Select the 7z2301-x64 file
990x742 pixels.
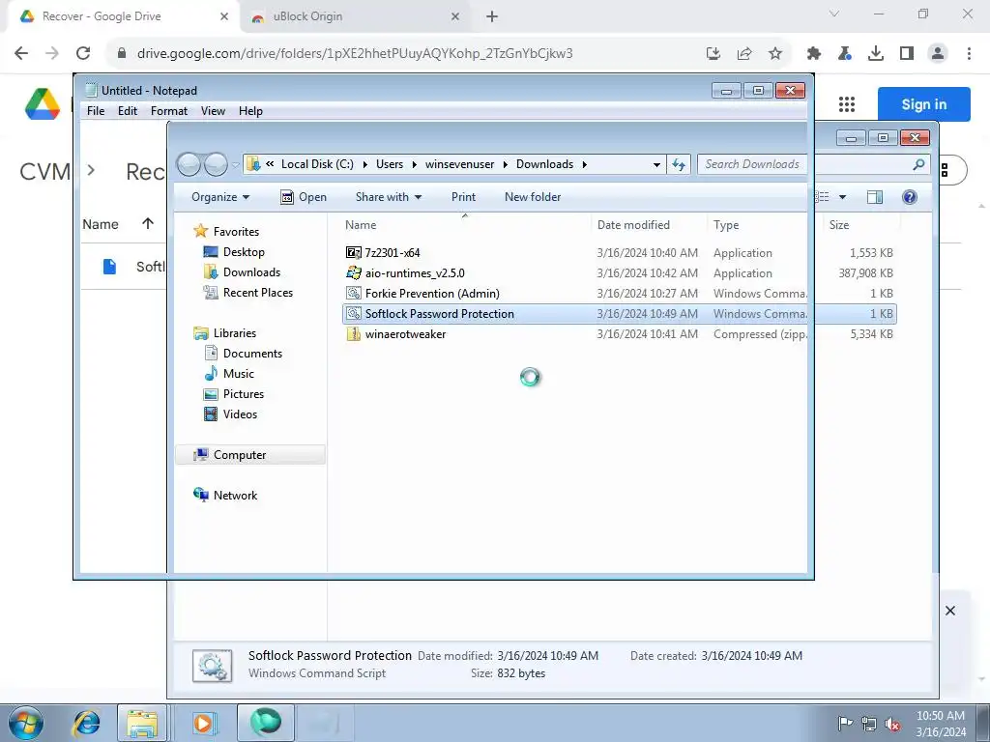[393, 252]
